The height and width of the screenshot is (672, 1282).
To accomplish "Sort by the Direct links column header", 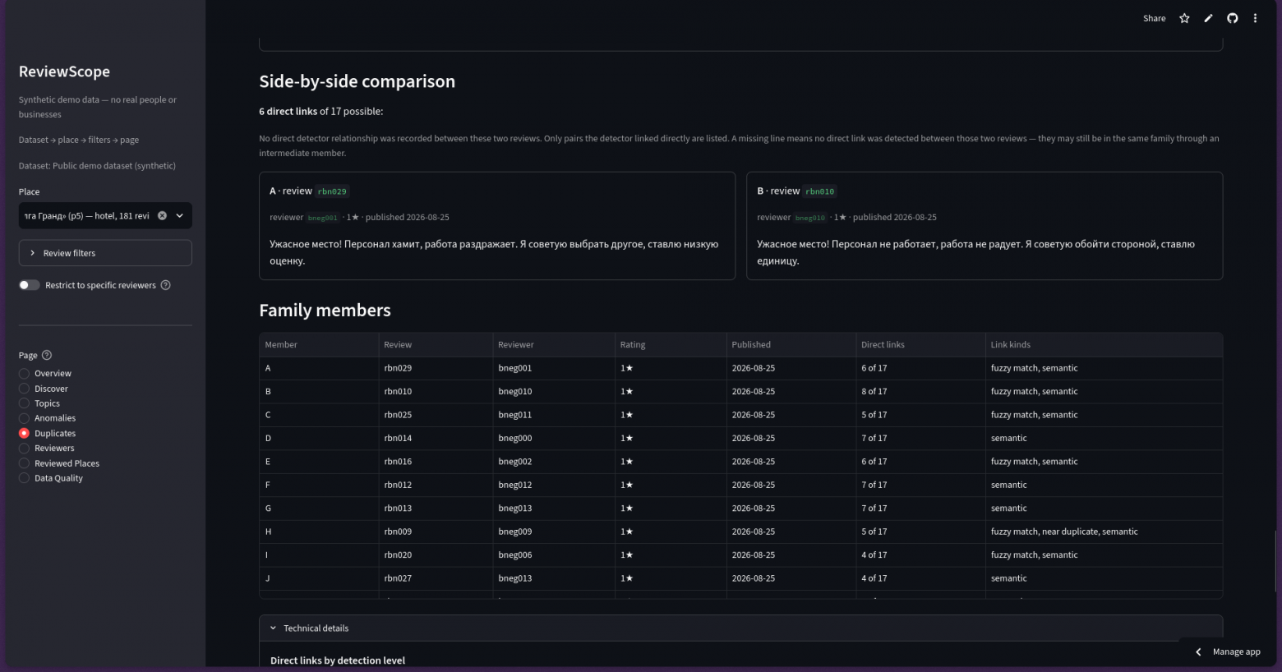I will (920, 345).
